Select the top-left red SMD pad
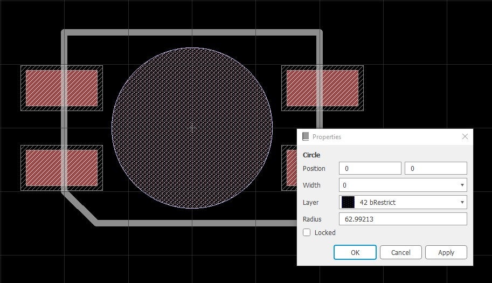492x283 pixels. tap(61, 88)
